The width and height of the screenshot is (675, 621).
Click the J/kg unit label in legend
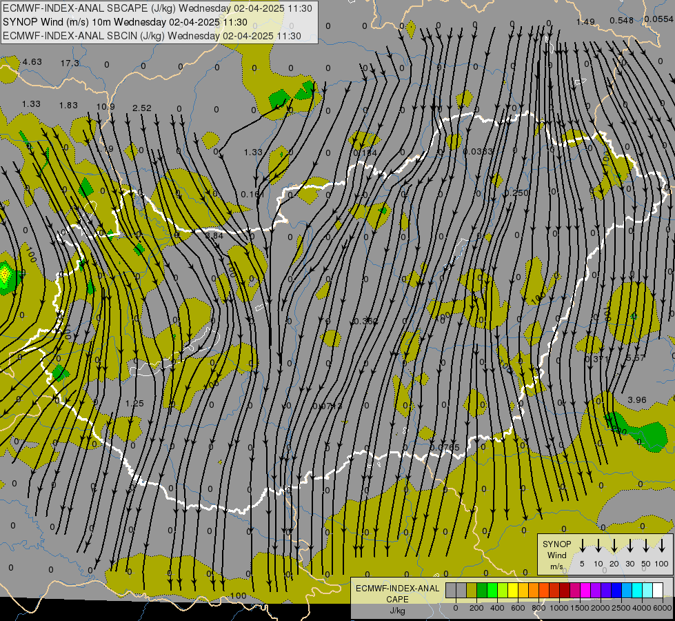(397, 611)
